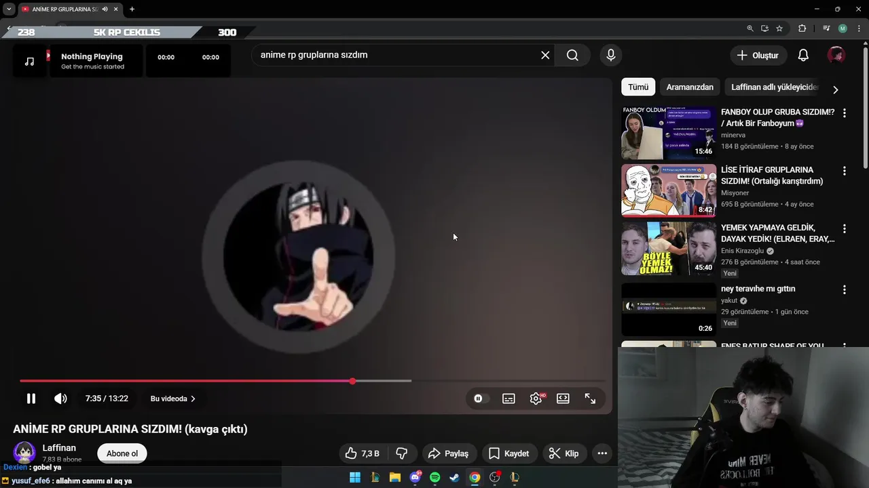Click the magnifier search button

(x=572, y=55)
